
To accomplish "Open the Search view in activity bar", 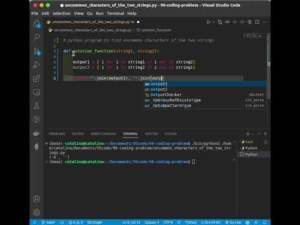I will point(37,37).
